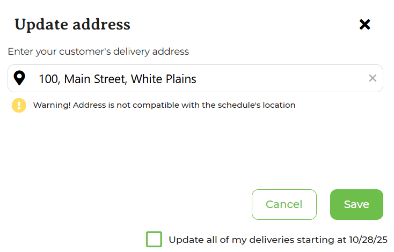Save the updated delivery address
This screenshot has height=252, width=394.
356,205
